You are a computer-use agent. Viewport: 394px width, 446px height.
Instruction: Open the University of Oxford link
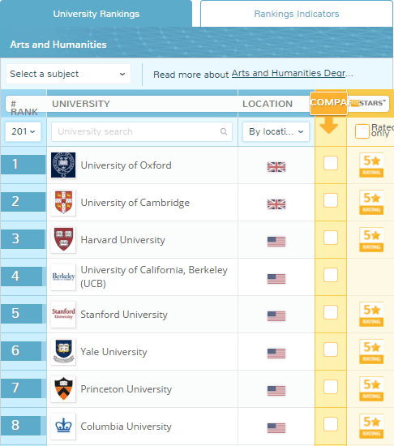tap(126, 165)
